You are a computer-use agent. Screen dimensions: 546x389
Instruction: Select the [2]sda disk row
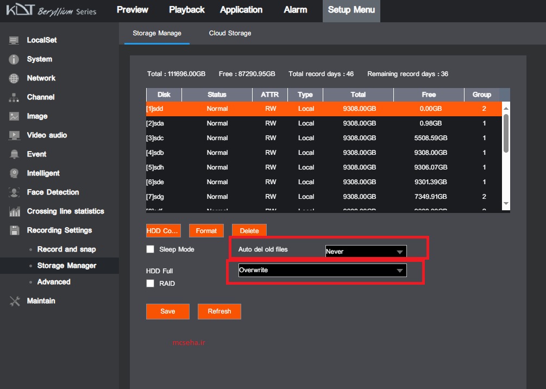(324, 123)
